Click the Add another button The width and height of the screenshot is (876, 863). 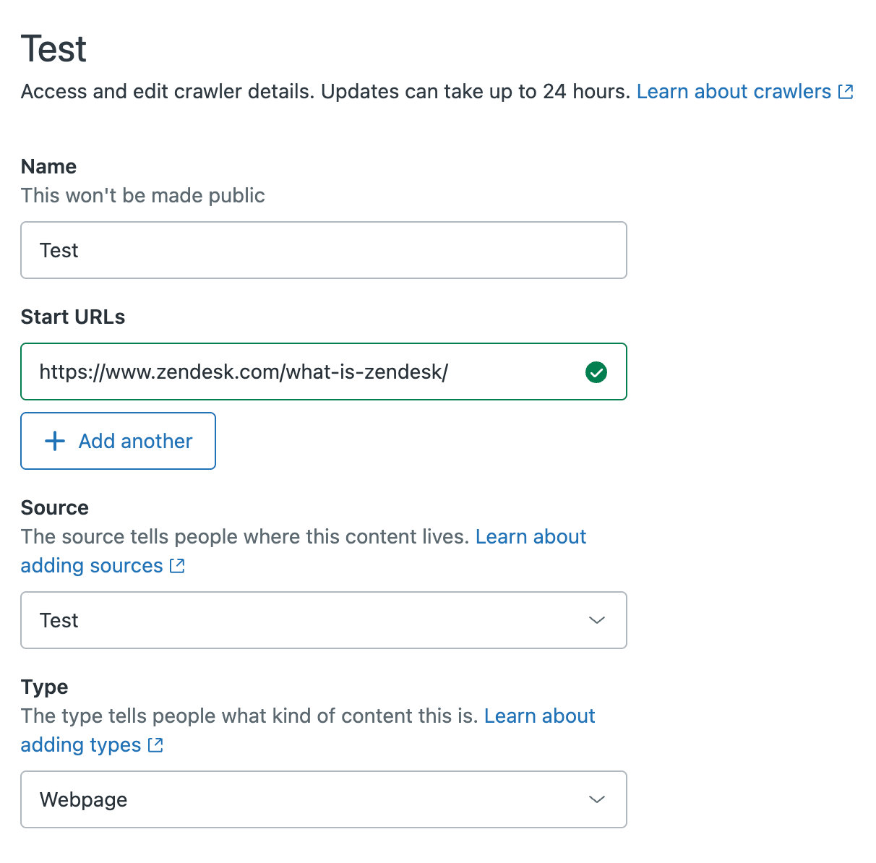tap(119, 441)
